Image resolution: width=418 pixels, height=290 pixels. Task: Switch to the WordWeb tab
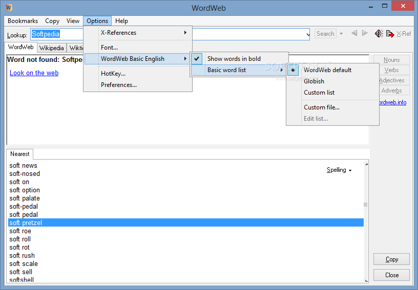[20, 47]
